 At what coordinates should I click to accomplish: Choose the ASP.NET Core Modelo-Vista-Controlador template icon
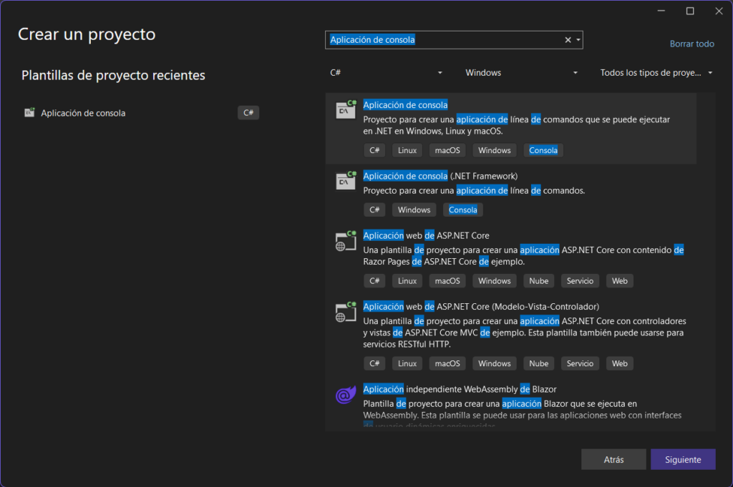tap(346, 312)
